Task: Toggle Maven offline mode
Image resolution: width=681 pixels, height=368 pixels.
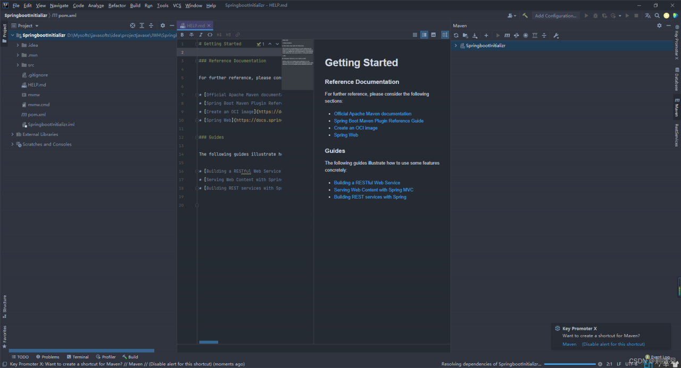Action: [x=516, y=36]
